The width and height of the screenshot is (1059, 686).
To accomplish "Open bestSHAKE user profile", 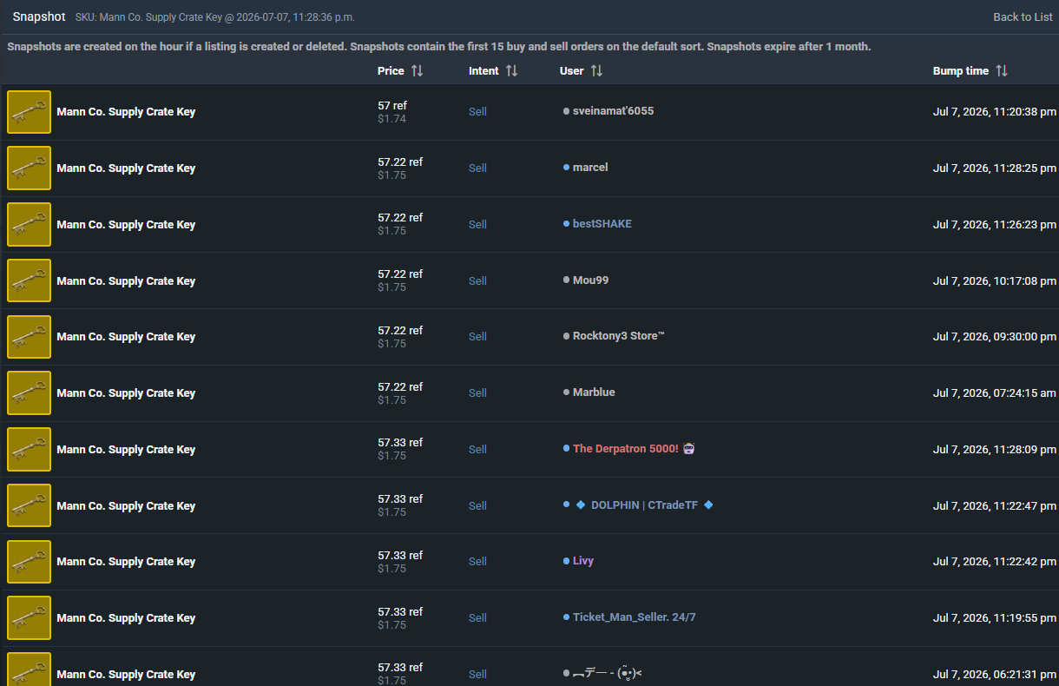I will (602, 224).
